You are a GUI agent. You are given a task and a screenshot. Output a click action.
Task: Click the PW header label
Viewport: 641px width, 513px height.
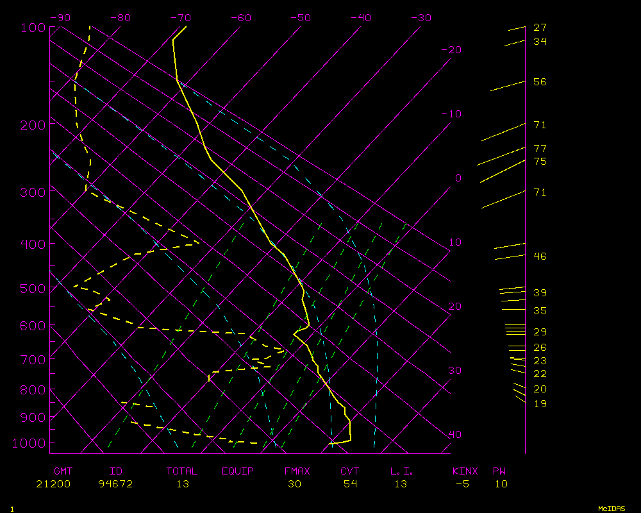pos(499,471)
